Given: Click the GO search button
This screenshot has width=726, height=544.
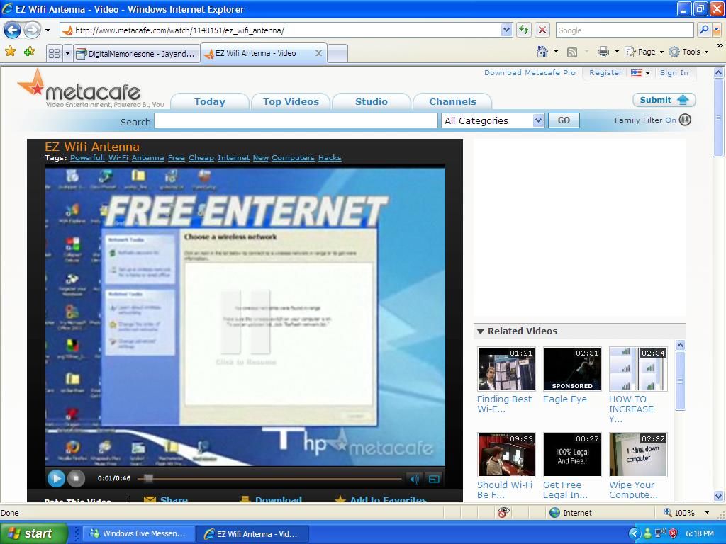Looking at the screenshot, I should point(564,120).
